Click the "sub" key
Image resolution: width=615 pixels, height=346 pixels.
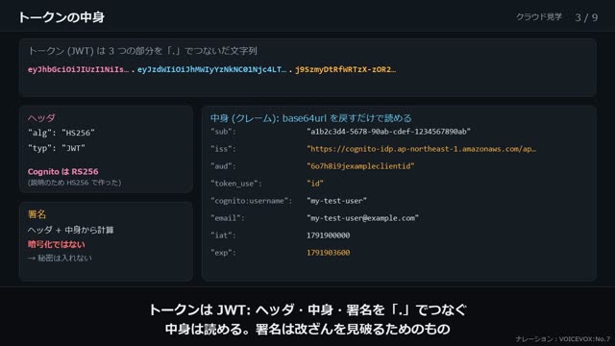point(224,132)
